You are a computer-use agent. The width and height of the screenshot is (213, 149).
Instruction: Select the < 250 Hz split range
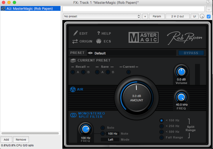(161, 126)
